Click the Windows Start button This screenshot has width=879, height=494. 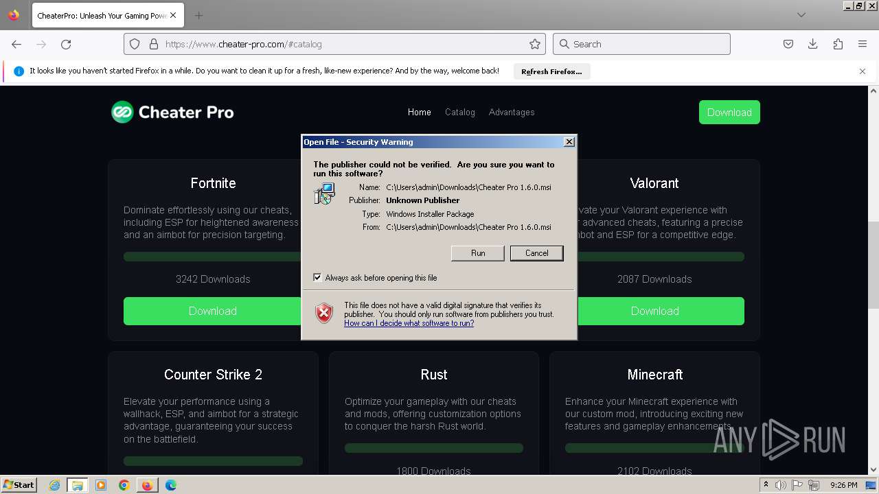point(19,485)
